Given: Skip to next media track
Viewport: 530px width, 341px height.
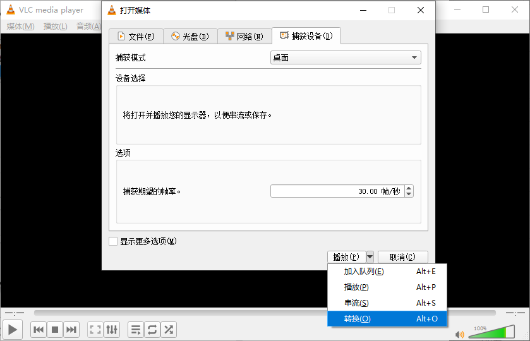Looking at the screenshot, I should [x=71, y=330].
